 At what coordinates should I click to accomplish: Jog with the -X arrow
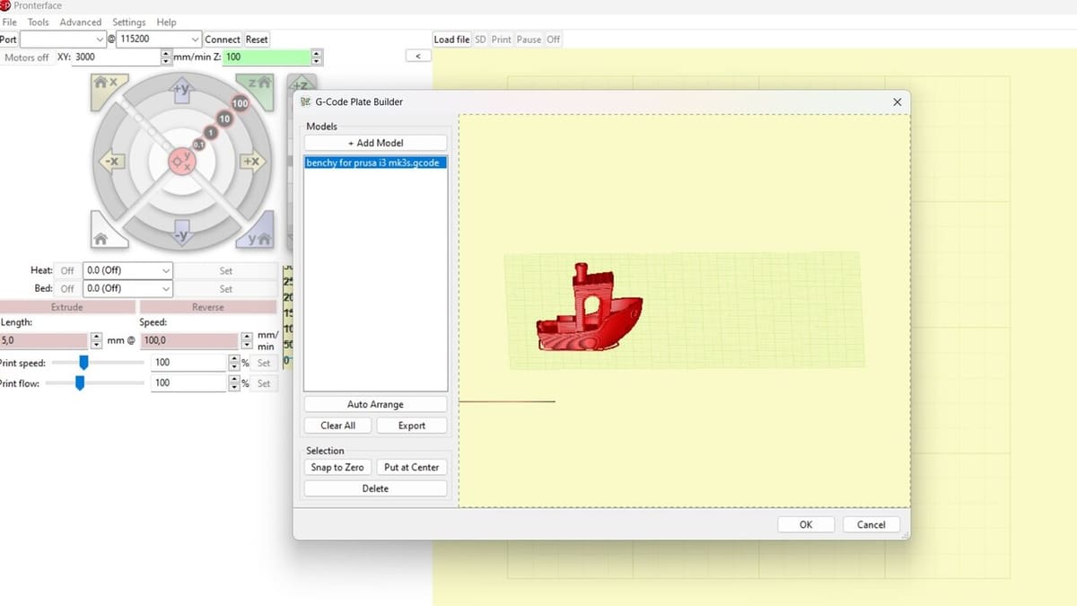click(x=111, y=162)
